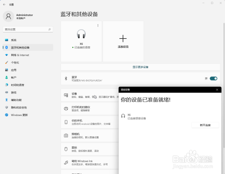This screenshot has height=174, width=225.
Task: Open 照相机 camera icon row
Action: pyautogui.click(x=90, y=136)
